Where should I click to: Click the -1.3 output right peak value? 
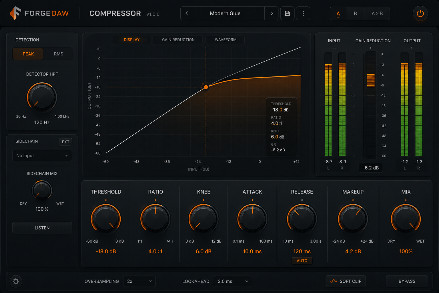pyautogui.click(x=419, y=162)
